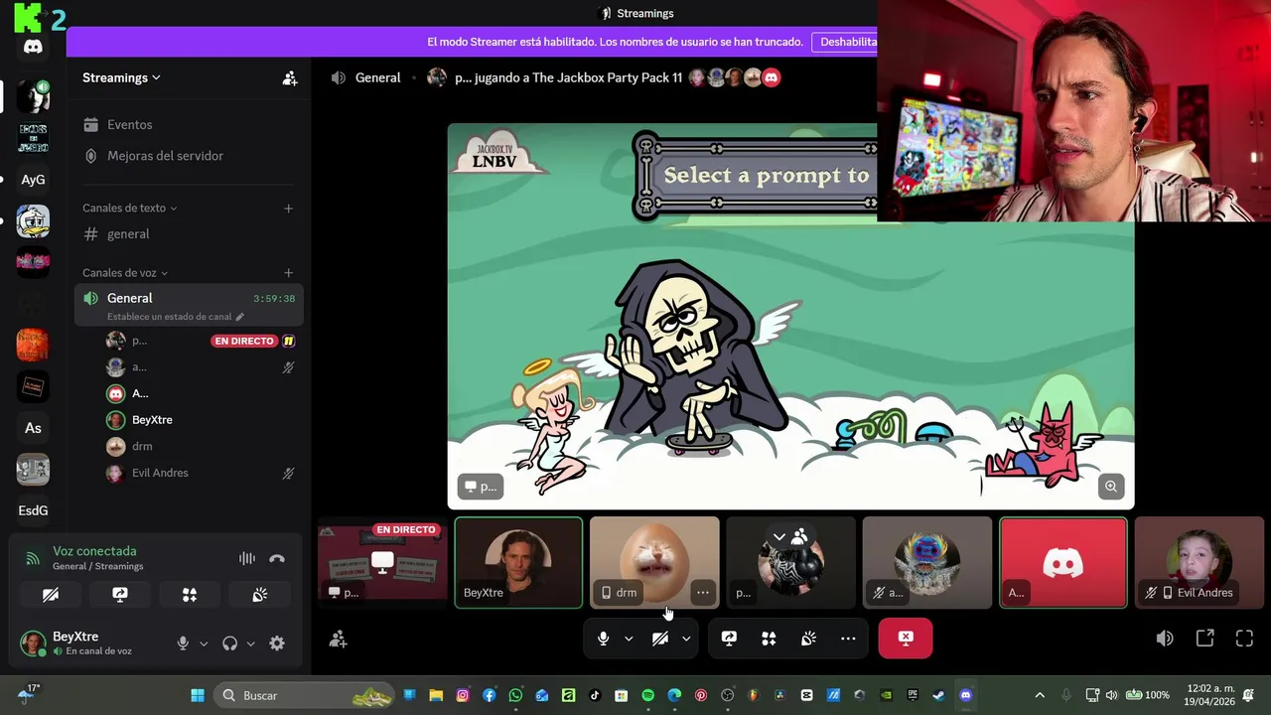Open BeyXtre user profile avatar

tap(33, 643)
